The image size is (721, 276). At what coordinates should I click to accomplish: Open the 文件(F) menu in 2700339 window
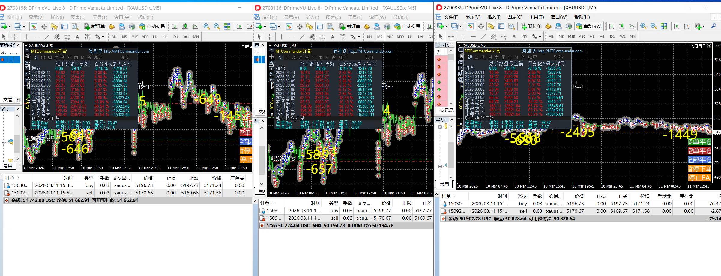(x=451, y=17)
